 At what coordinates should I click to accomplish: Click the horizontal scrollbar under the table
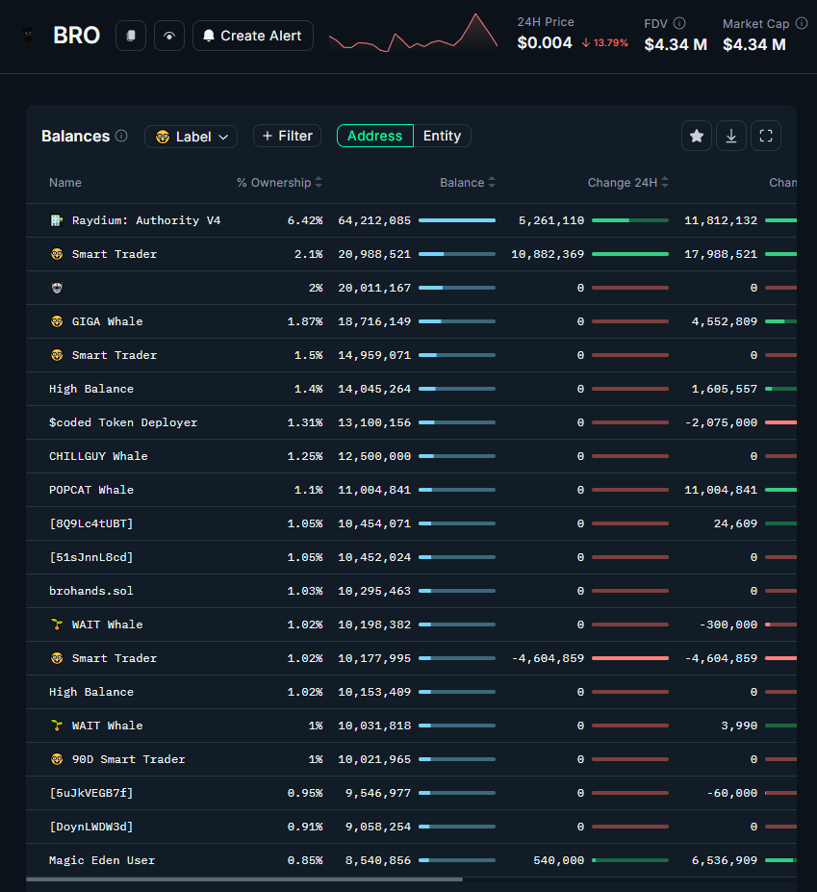(243, 879)
